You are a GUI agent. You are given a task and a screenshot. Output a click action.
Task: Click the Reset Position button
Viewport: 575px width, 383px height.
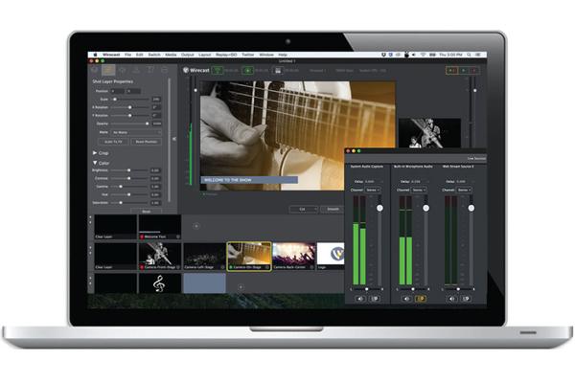coord(147,142)
